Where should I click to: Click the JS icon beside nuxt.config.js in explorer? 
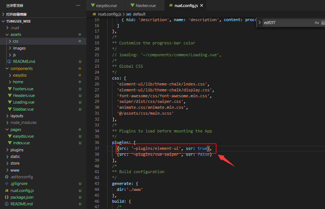7,191
